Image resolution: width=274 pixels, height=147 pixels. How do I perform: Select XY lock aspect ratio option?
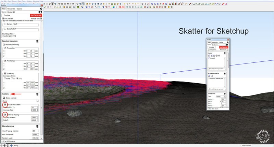[12, 78]
